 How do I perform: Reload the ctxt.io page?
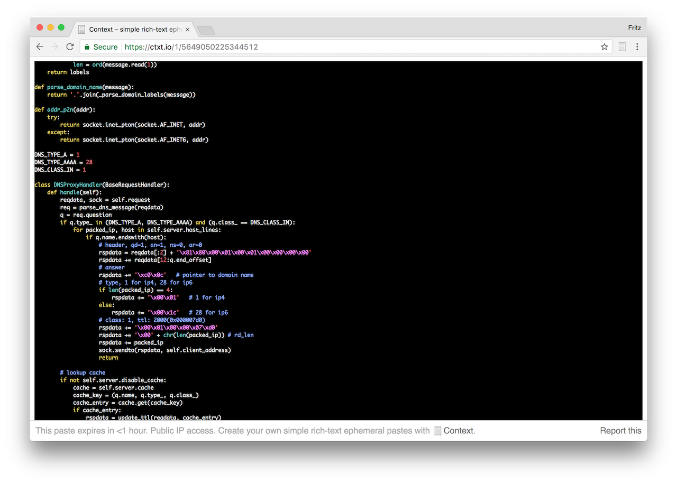click(70, 47)
